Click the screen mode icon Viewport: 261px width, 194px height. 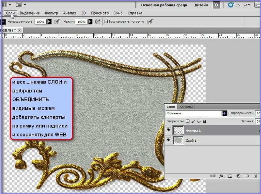pos(19,5)
